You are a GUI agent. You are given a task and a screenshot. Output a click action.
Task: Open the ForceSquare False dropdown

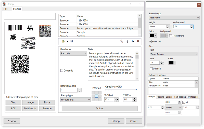196,86
